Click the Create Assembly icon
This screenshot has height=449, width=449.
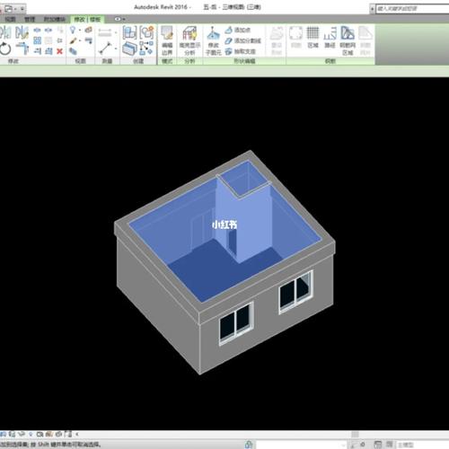point(129,32)
